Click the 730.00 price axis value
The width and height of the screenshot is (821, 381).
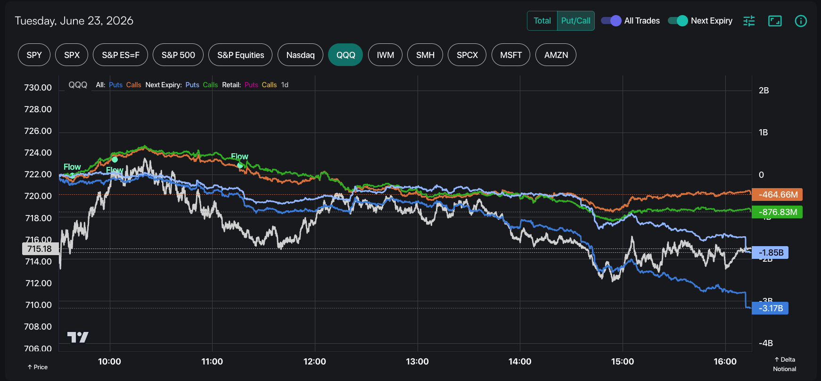tap(38, 88)
